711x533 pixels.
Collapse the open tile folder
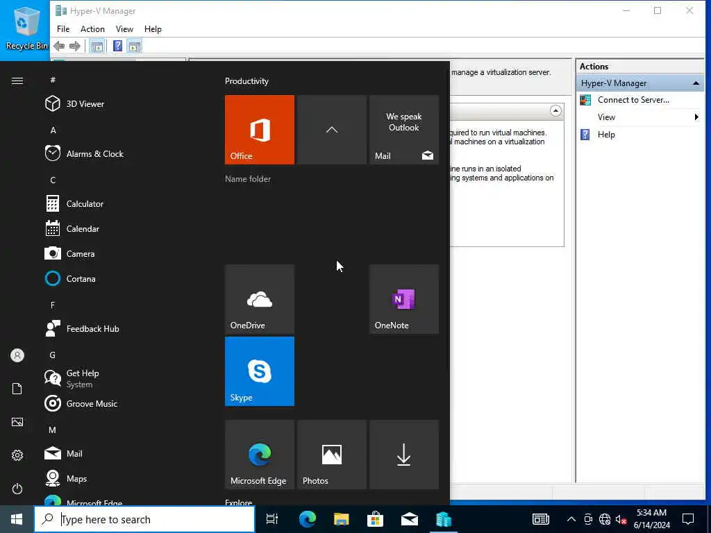(x=332, y=130)
